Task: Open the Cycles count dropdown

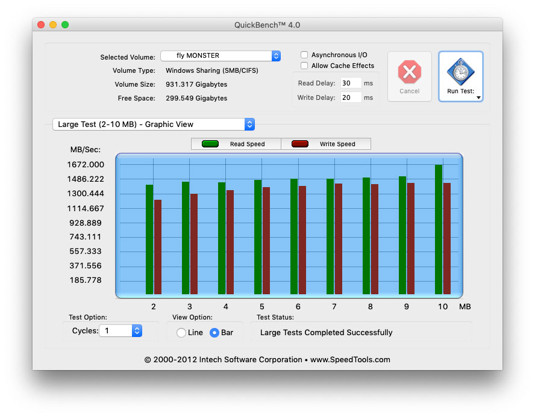Action: coord(137,331)
